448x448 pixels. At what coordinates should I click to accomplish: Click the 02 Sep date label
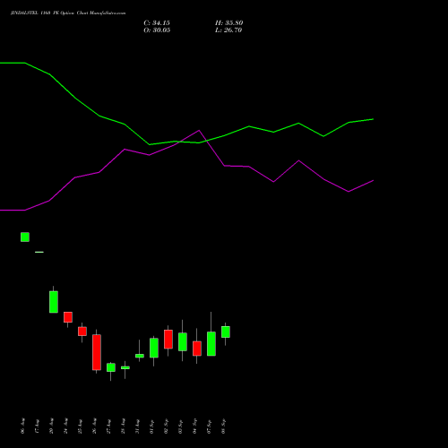tap(167, 426)
